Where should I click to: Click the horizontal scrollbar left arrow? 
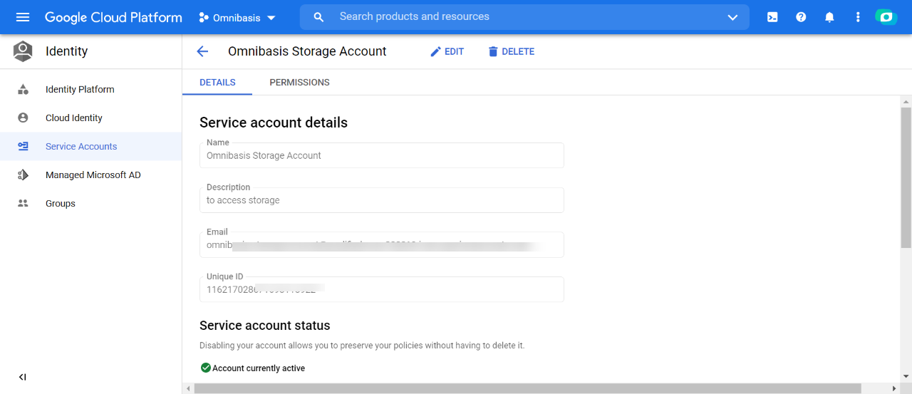coord(188,388)
